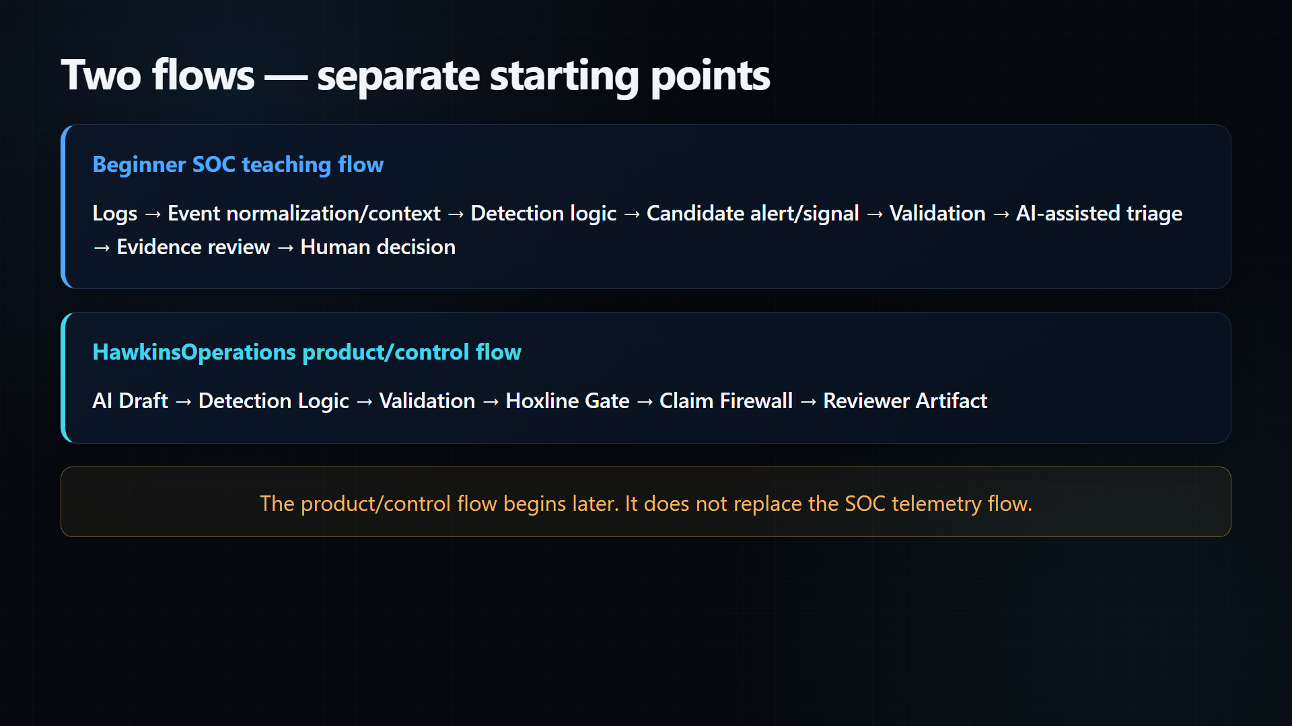This screenshot has height=726, width=1292.
Task: Select the 'Beginner SOC teaching flow' heading
Action: (238, 165)
